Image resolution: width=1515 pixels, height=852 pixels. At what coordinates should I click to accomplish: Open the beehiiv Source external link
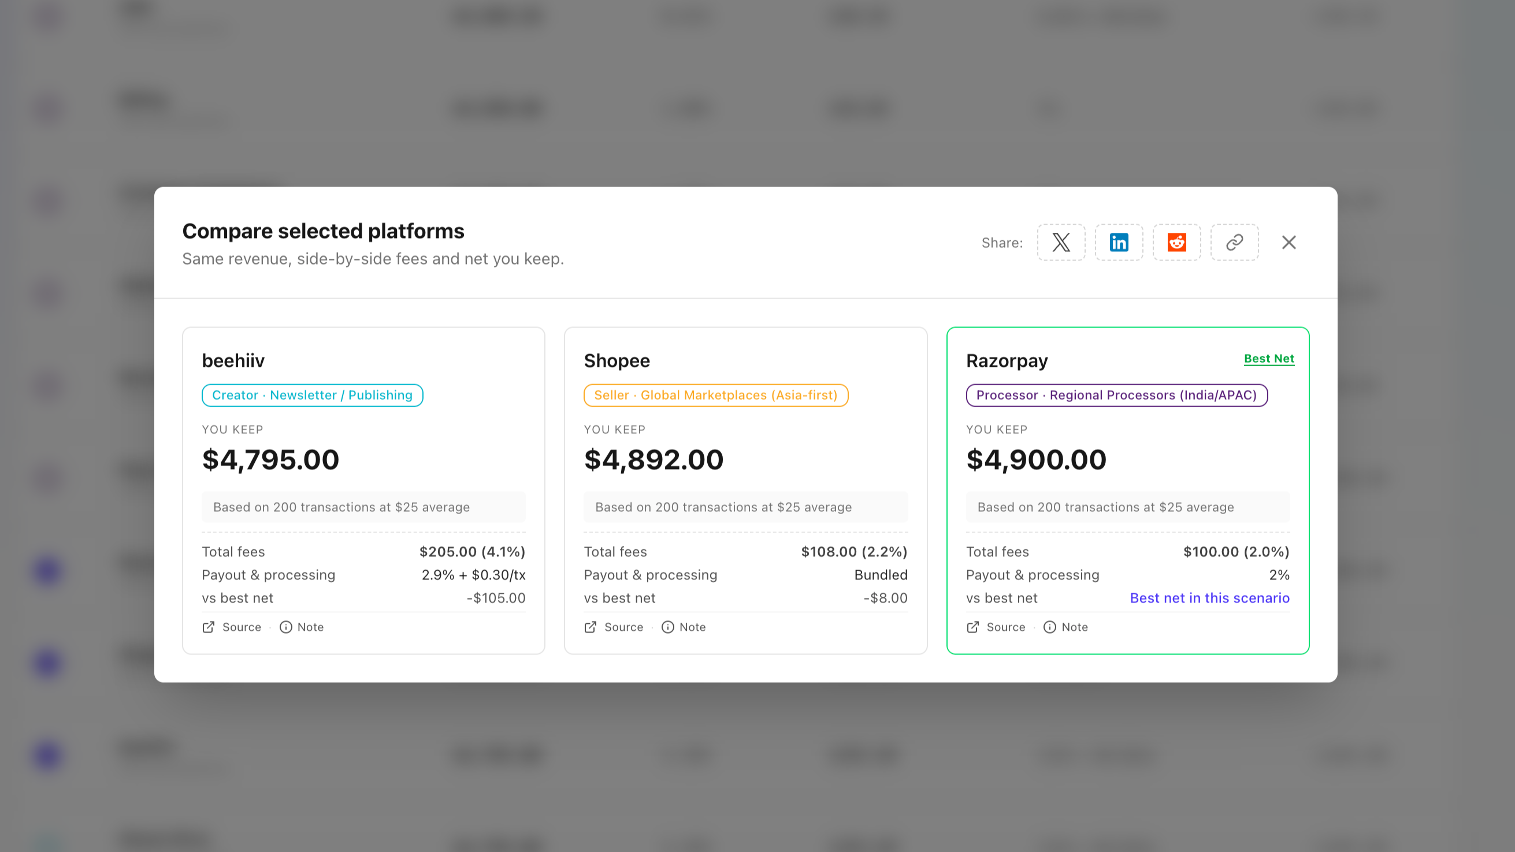232,627
